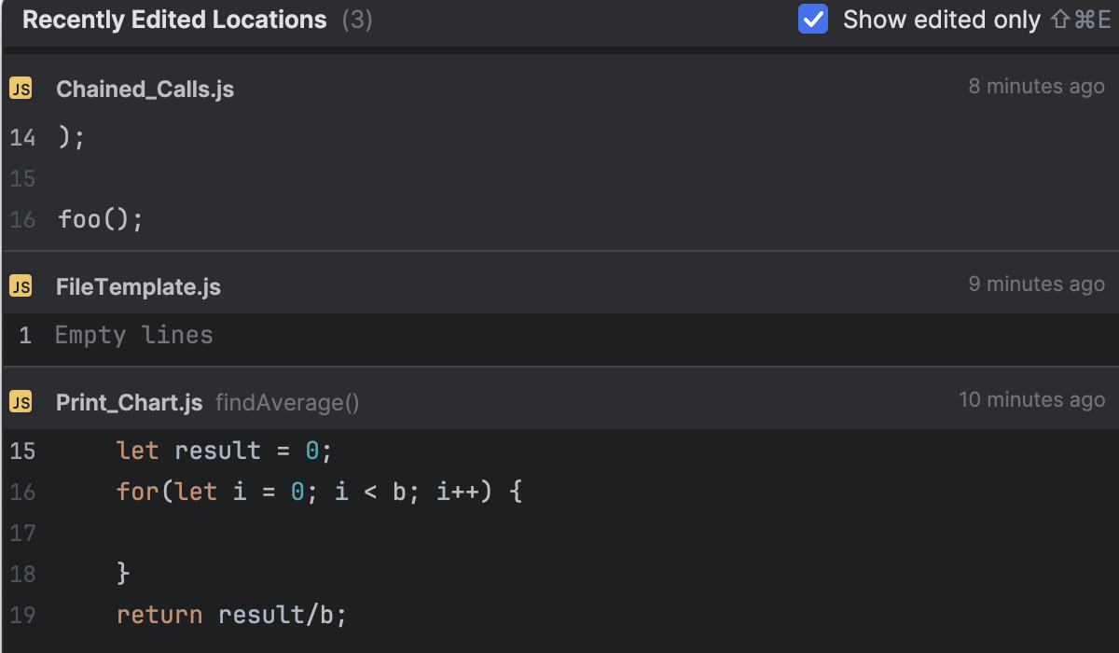Image resolution: width=1119 pixels, height=653 pixels.
Task: Collapse the Print_Chart.js code preview
Action: point(130,401)
